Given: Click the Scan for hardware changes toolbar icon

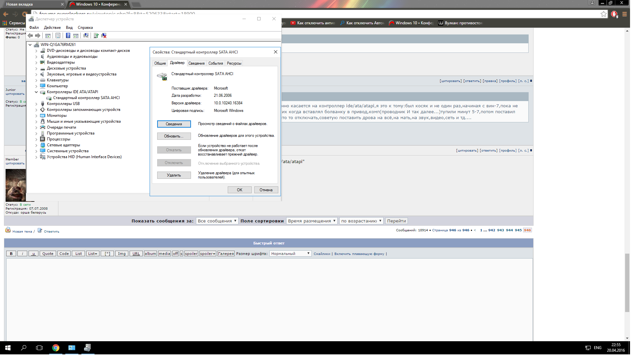Looking at the screenshot, I should point(86,35).
